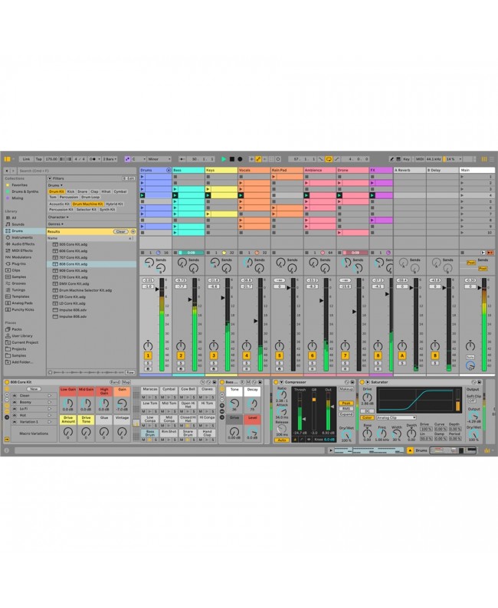Toggle the 808 Core Kit device activator
The width and height of the screenshot is (498, 608).
click(7, 382)
